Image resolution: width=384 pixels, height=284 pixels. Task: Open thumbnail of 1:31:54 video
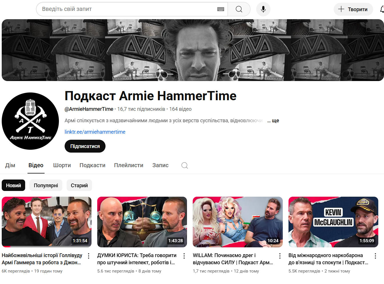coord(47,222)
